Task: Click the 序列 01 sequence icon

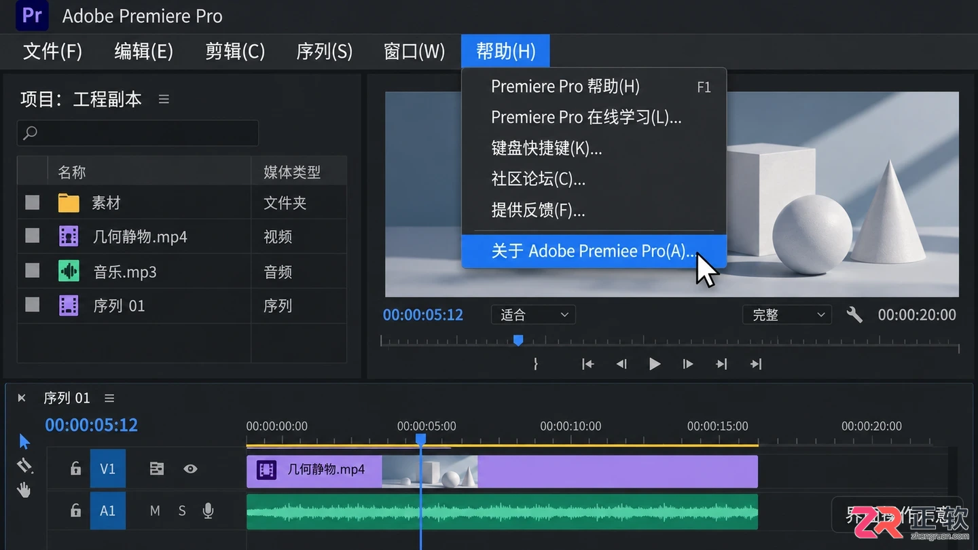Action: pos(69,306)
